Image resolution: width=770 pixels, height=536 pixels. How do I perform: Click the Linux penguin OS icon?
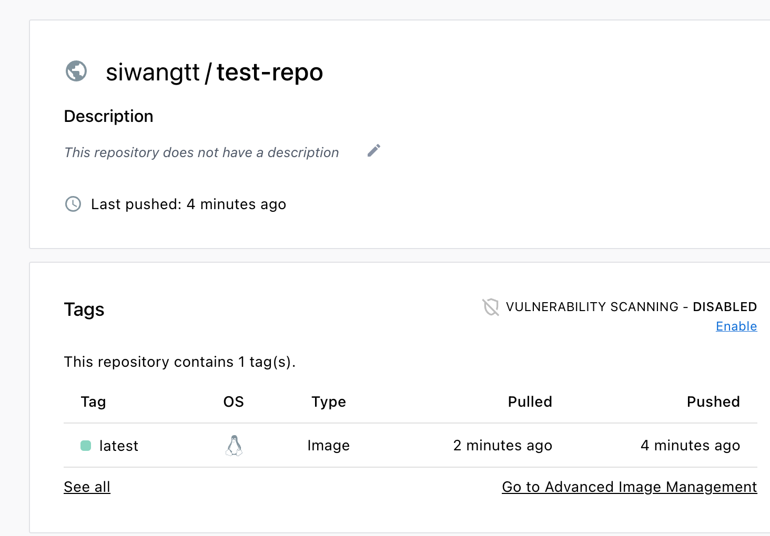point(234,446)
